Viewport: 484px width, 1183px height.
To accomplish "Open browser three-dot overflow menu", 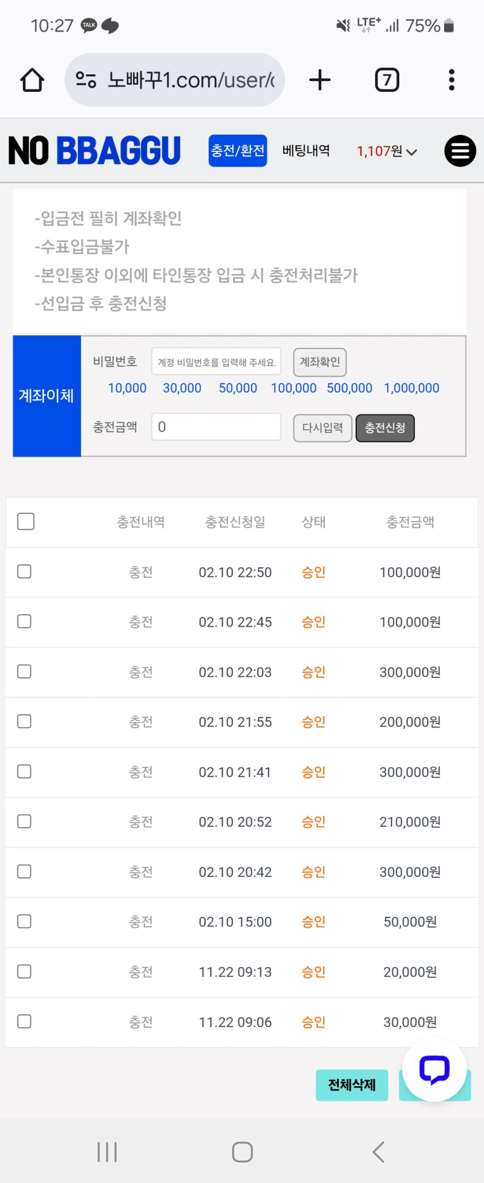I will [x=451, y=80].
